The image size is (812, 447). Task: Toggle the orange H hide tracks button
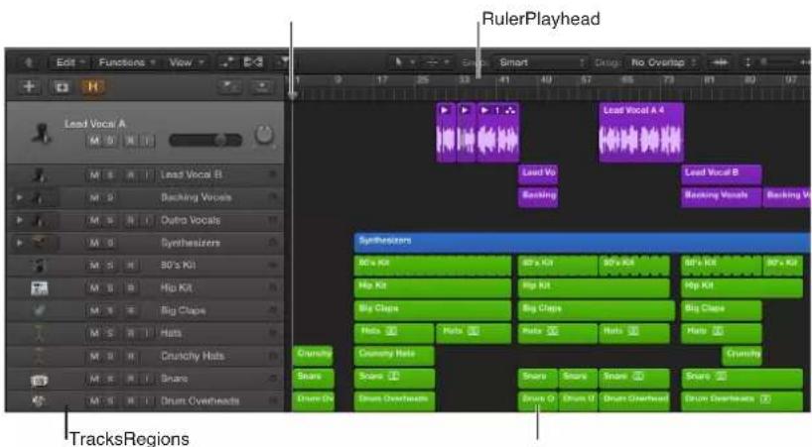tap(92, 87)
